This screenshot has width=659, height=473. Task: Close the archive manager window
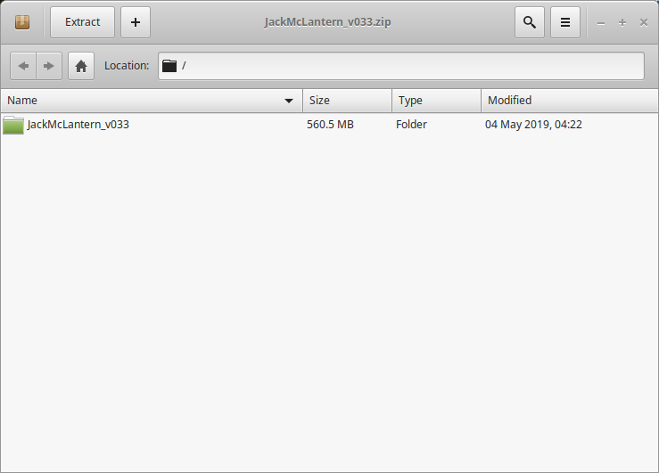[x=644, y=22]
